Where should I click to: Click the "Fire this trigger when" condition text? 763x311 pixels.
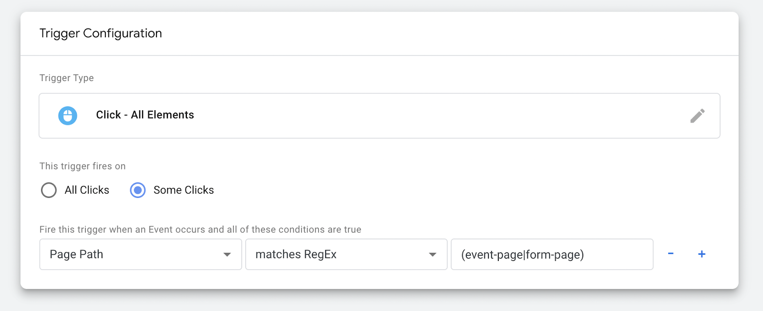point(200,229)
